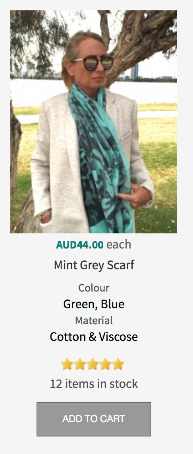Click the first rating star
This screenshot has width=193, height=454.
click(67, 364)
